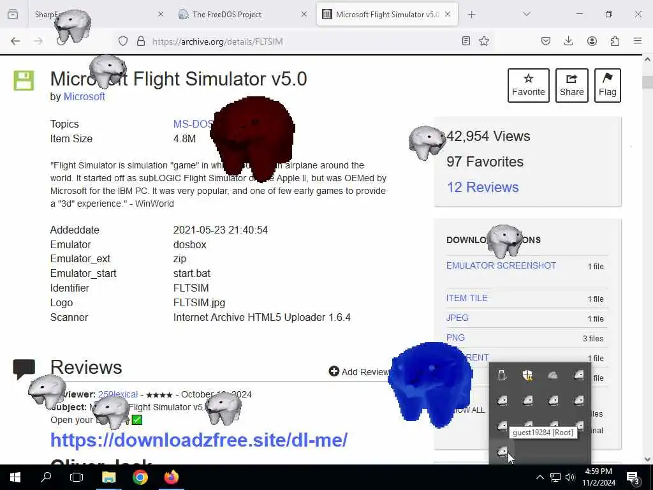The width and height of the screenshot is (653, 490).
Task: Open the Firefox account icon
Action: (592, 41)
